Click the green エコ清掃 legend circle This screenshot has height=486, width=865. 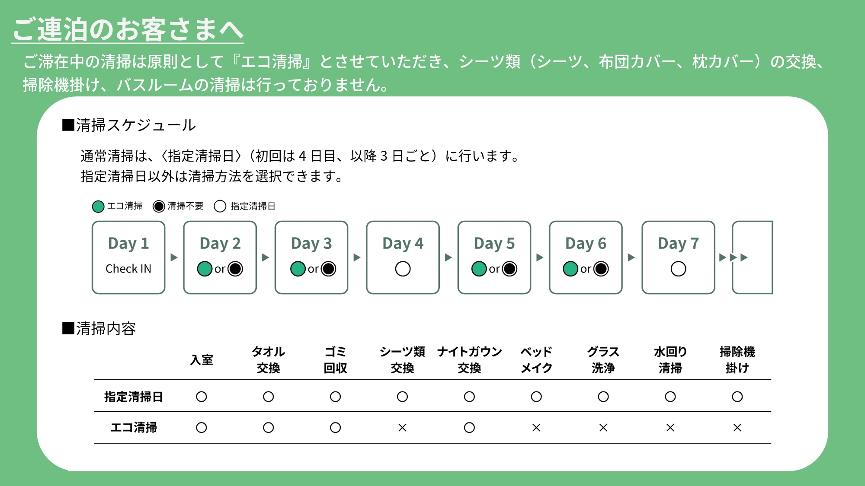98,206
